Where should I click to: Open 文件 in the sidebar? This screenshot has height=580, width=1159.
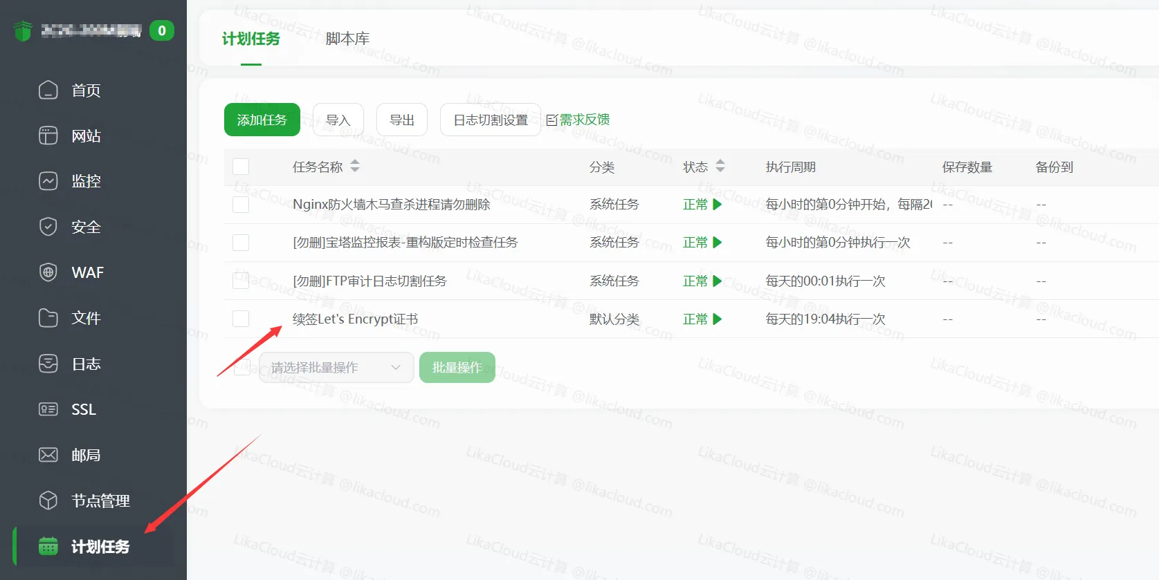tap(86, 318)
